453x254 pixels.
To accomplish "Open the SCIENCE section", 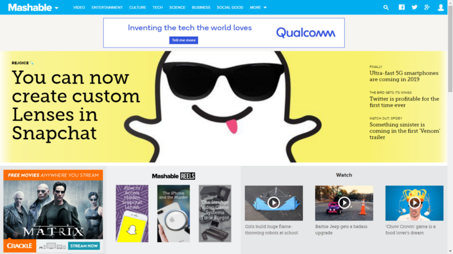I will click(177, 7).
